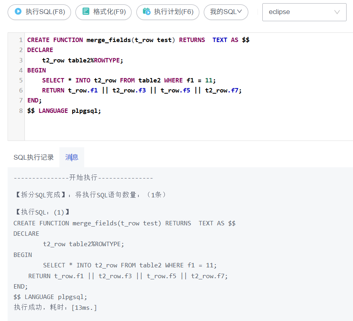Click line number 8 in the gutter
The width and height of the screenshot is (353, 321).
pyautogui.click(x=21, y=111)
